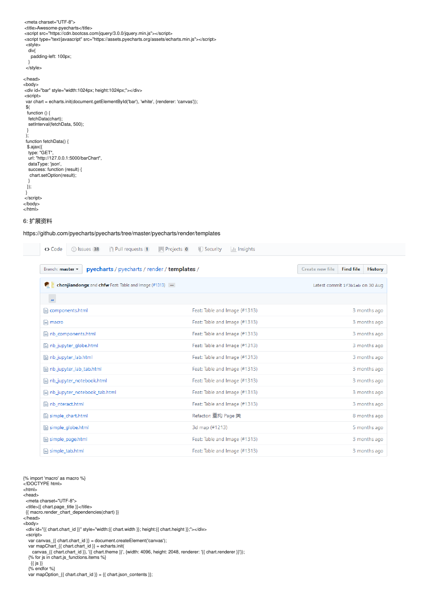Click the file icon beside components.html
The width and height of the screenshot is (426, 603).
coord(46,310)
